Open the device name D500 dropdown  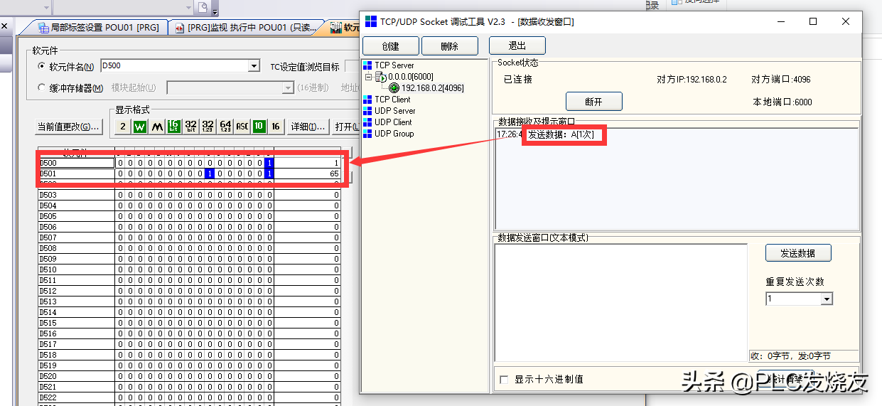click(x=254, y=66)
